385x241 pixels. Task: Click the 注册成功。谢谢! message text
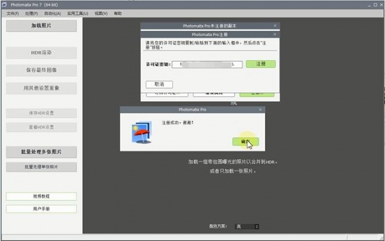click(x=178, y=122)
